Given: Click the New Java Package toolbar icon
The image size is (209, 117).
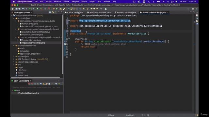Looking at the screenshot, I should pyautogui.click(x=54, y=9).
